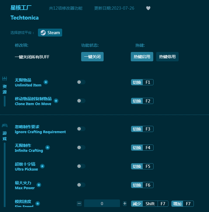Screen dimensions: 209x212
Task: Click star icon beside Sim Speed
Action: [x=38, y=204]
